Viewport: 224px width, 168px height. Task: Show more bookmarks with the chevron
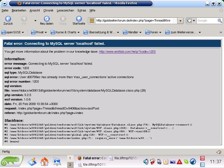click(x=221, y=32)
